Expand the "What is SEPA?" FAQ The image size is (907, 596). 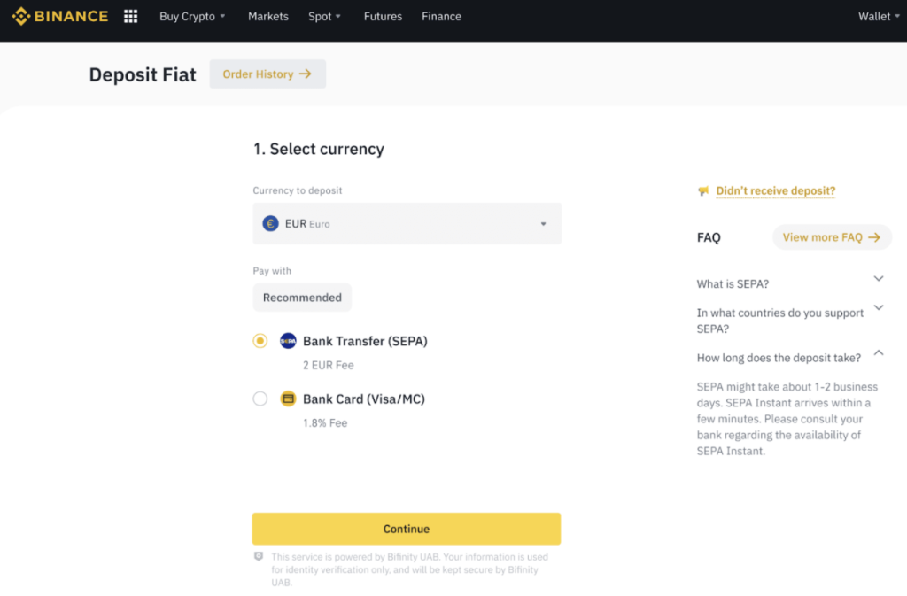[x=879, y=279]
